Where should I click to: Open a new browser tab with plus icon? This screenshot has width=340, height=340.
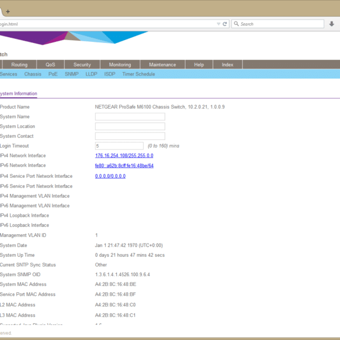click(x=8, y=12)
